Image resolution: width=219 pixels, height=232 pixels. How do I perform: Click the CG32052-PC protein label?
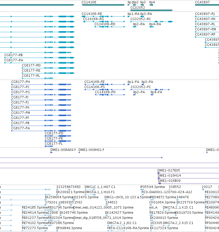[x=141, y=87]
